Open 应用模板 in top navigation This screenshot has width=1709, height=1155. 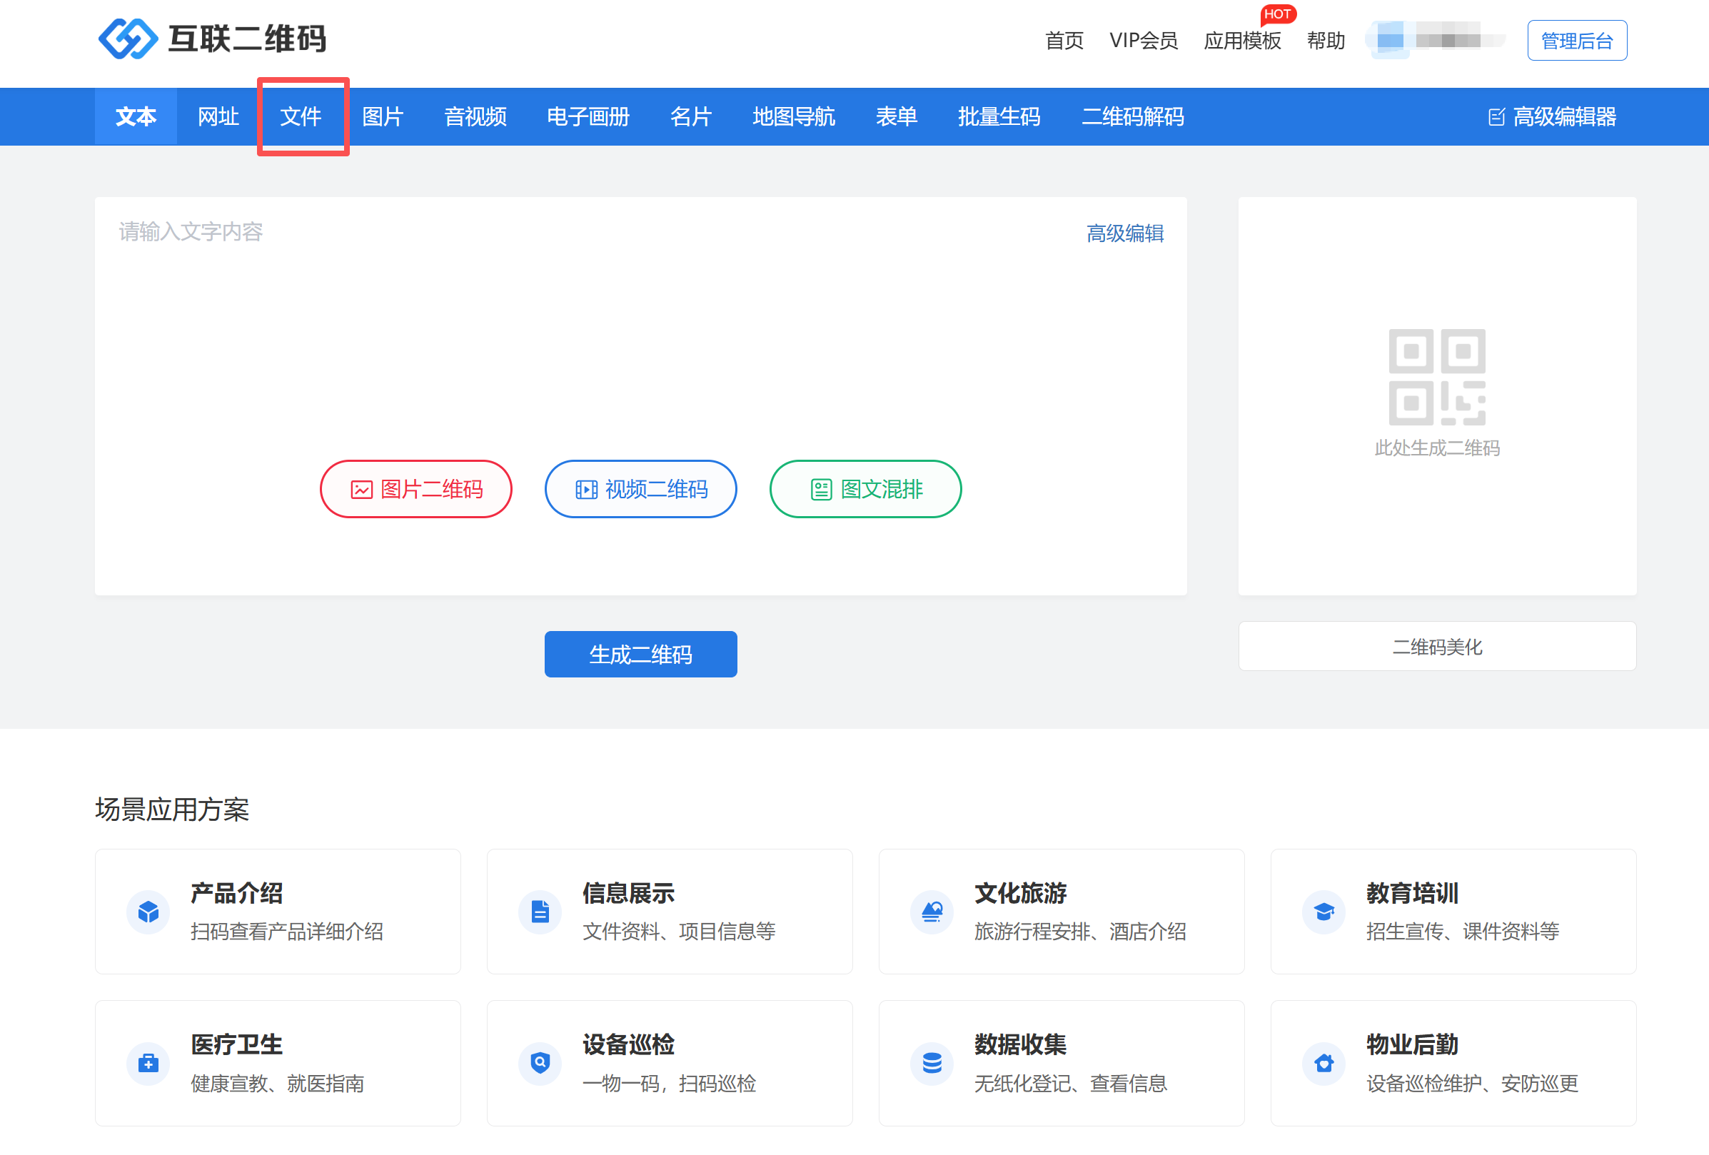[x=1242, y=41]
